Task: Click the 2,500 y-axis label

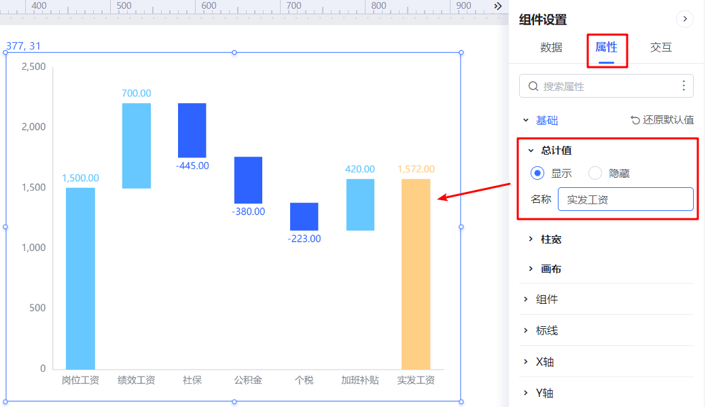Action: point(33,66)
